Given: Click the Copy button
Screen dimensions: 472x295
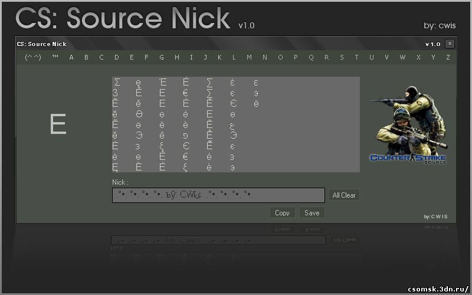Looking at the screenshot, I should (282, 212).
